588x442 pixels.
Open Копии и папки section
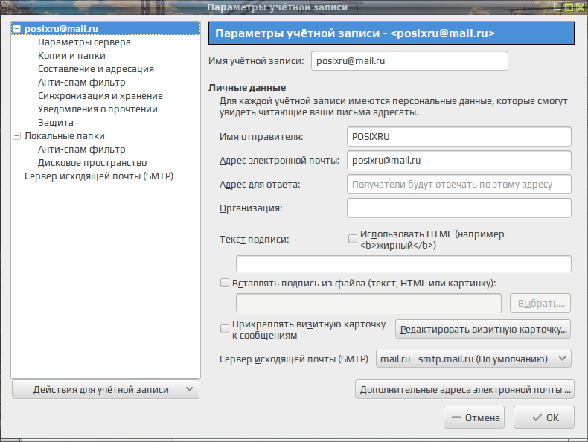pos(71,56)
